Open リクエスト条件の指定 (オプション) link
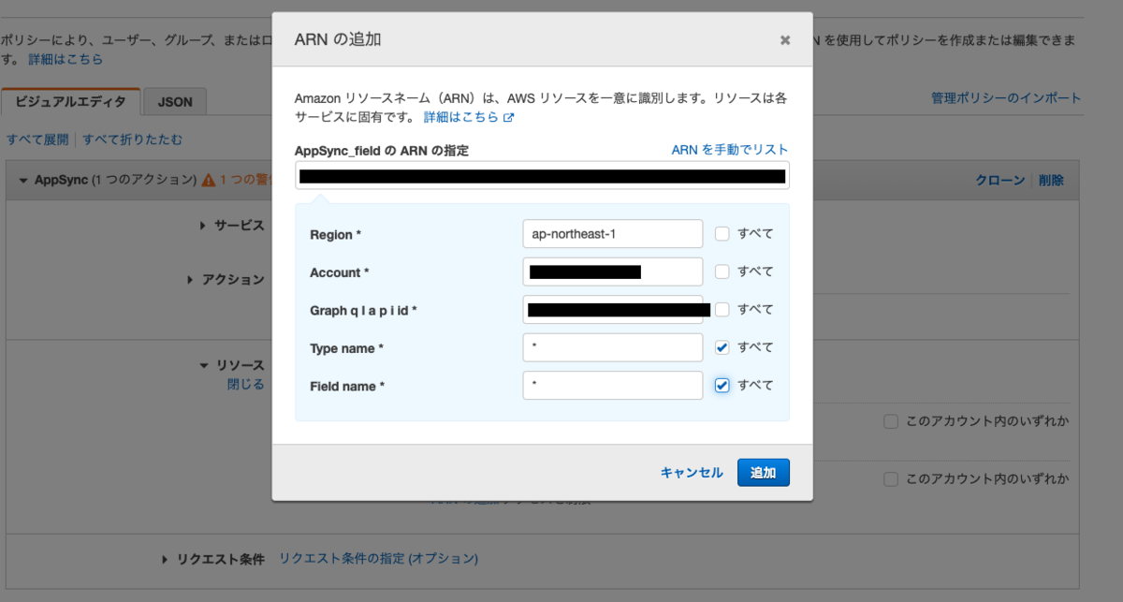Viewport: 1123px width, 602px height. [379, 558]
